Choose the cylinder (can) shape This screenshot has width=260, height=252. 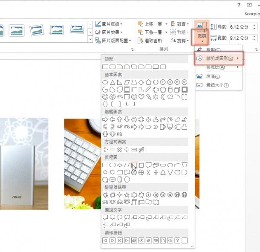[170, 90]
